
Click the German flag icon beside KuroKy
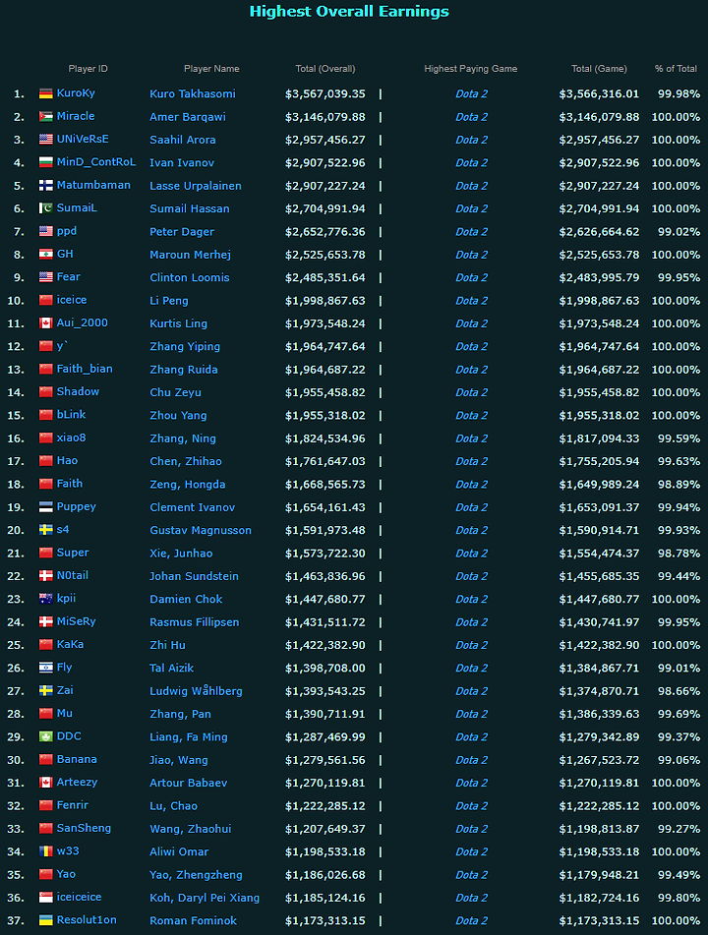(46, 93)
